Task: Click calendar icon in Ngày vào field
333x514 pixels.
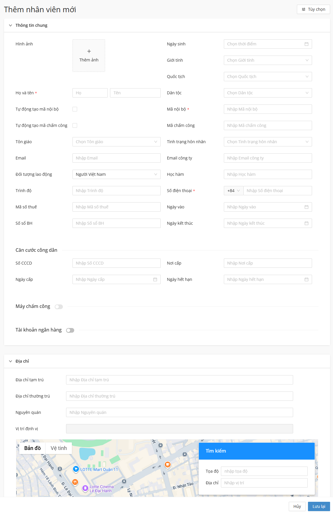Action: click(x=306, y=207)
